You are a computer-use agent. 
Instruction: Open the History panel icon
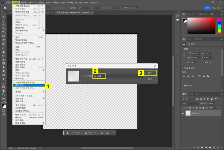177,16
